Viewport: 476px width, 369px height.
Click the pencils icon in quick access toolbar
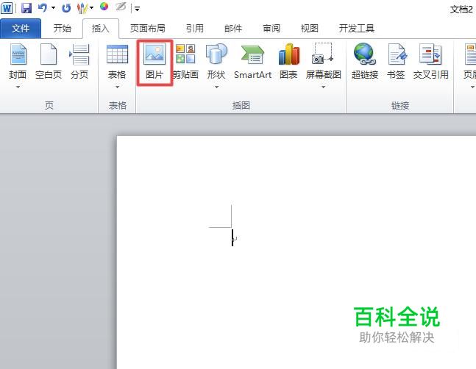tap(82, 8)
